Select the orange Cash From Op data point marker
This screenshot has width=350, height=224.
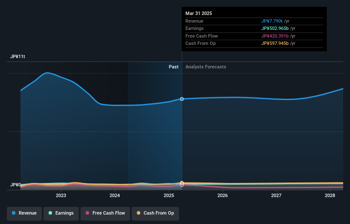point(182,183)
